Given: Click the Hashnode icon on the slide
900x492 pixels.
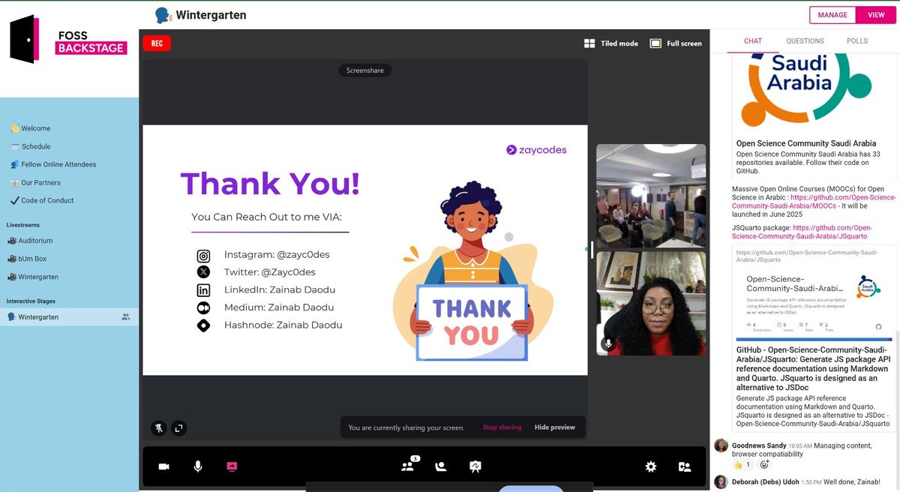Looking at the screenshot, I should (x=203, y=325).
